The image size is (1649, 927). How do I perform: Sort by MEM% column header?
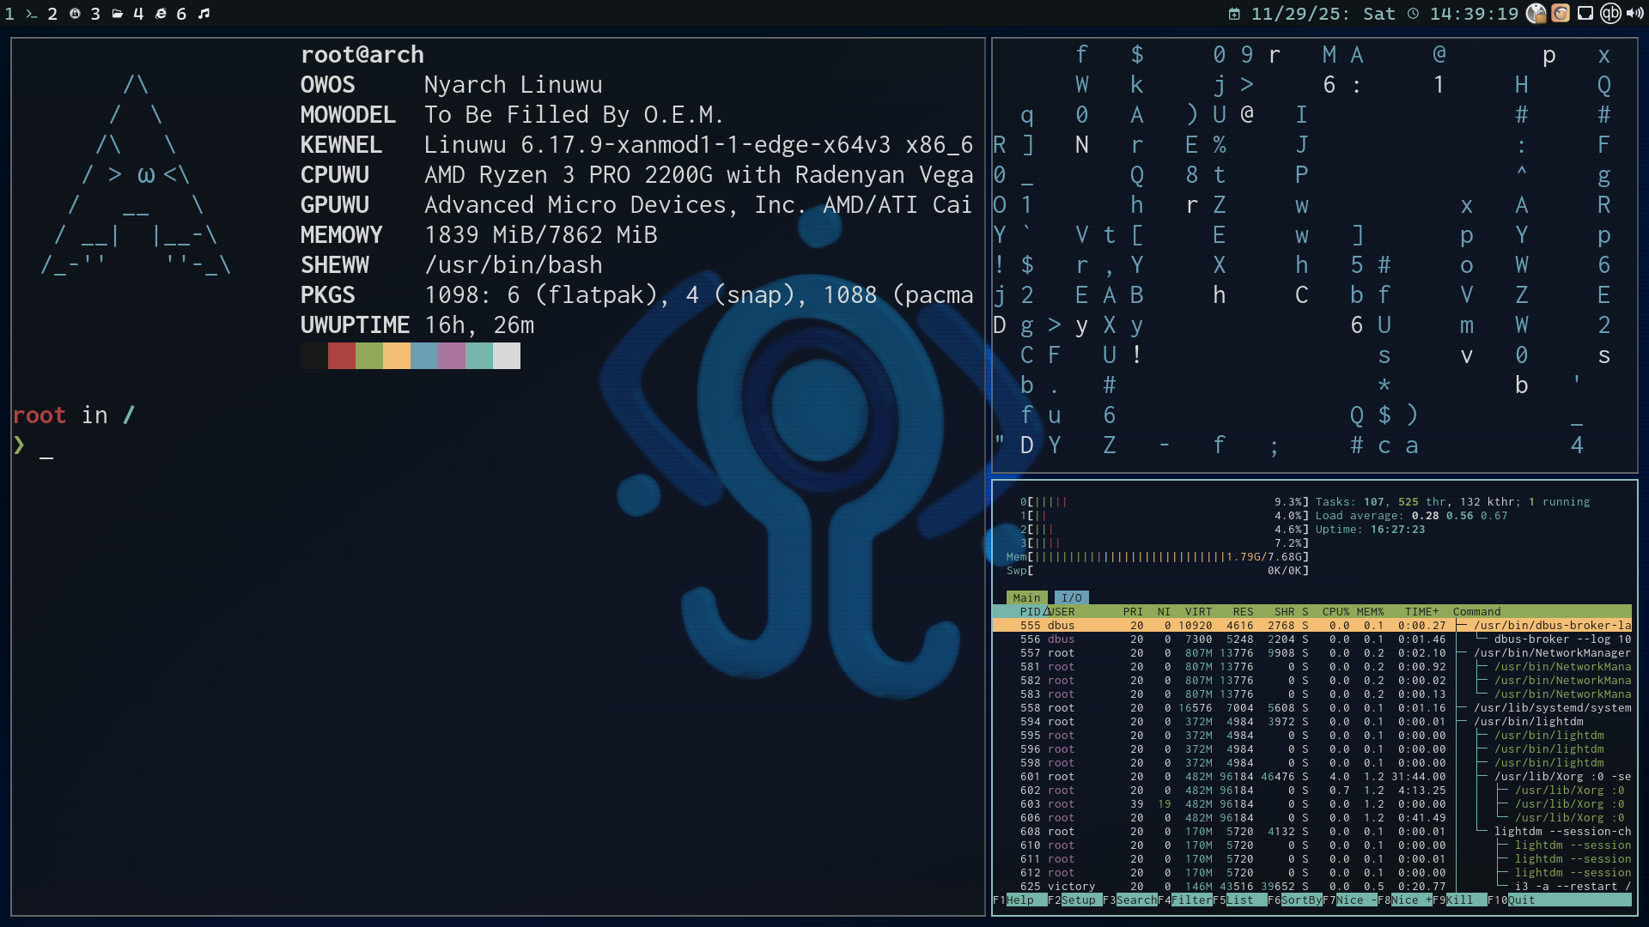click(1370, 611)
